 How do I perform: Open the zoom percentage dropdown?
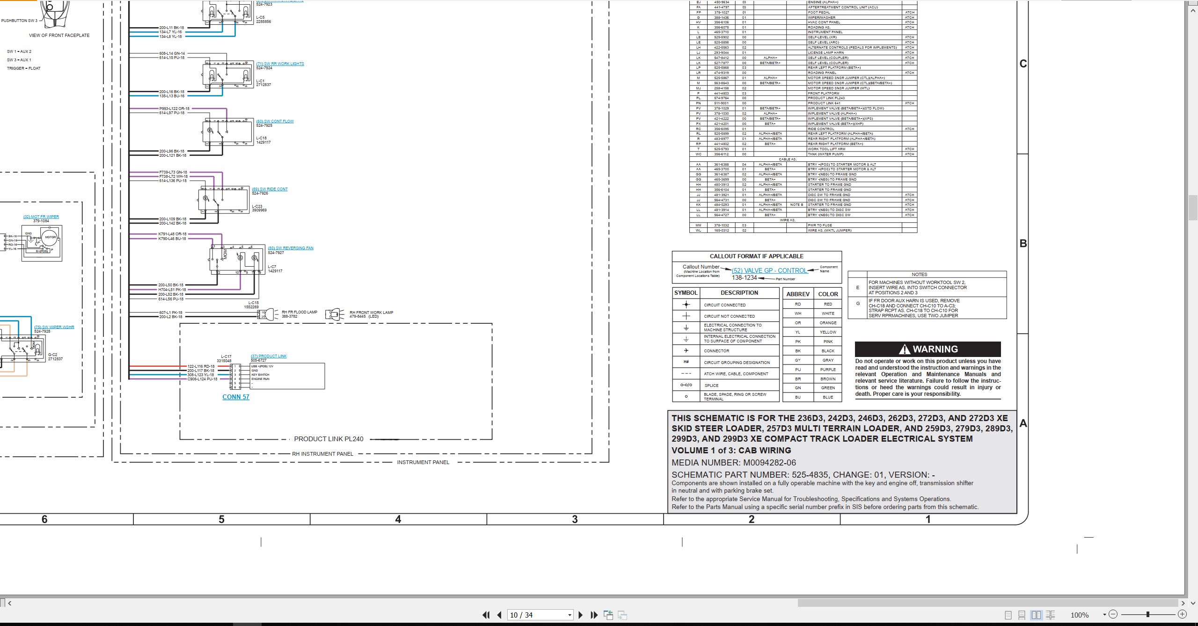[1104, 614]
